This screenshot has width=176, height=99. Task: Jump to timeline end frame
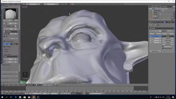pyautogui.click(x=70, y=94)
